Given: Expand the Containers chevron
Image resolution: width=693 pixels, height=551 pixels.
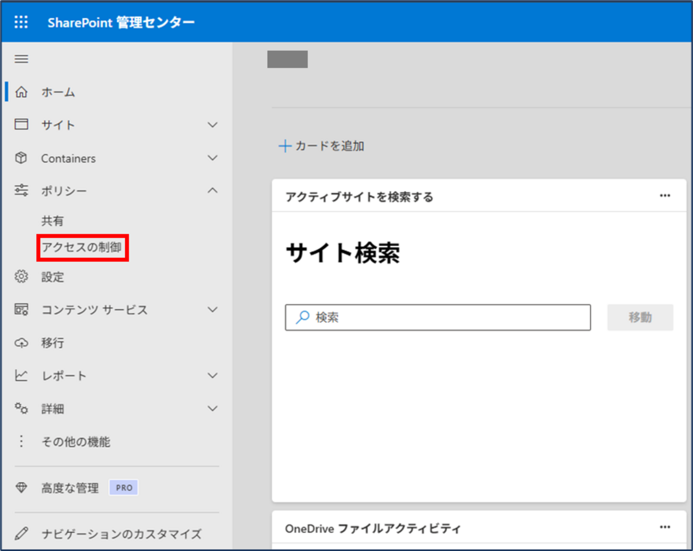Looking at the screenshot, I should [213, 158].
